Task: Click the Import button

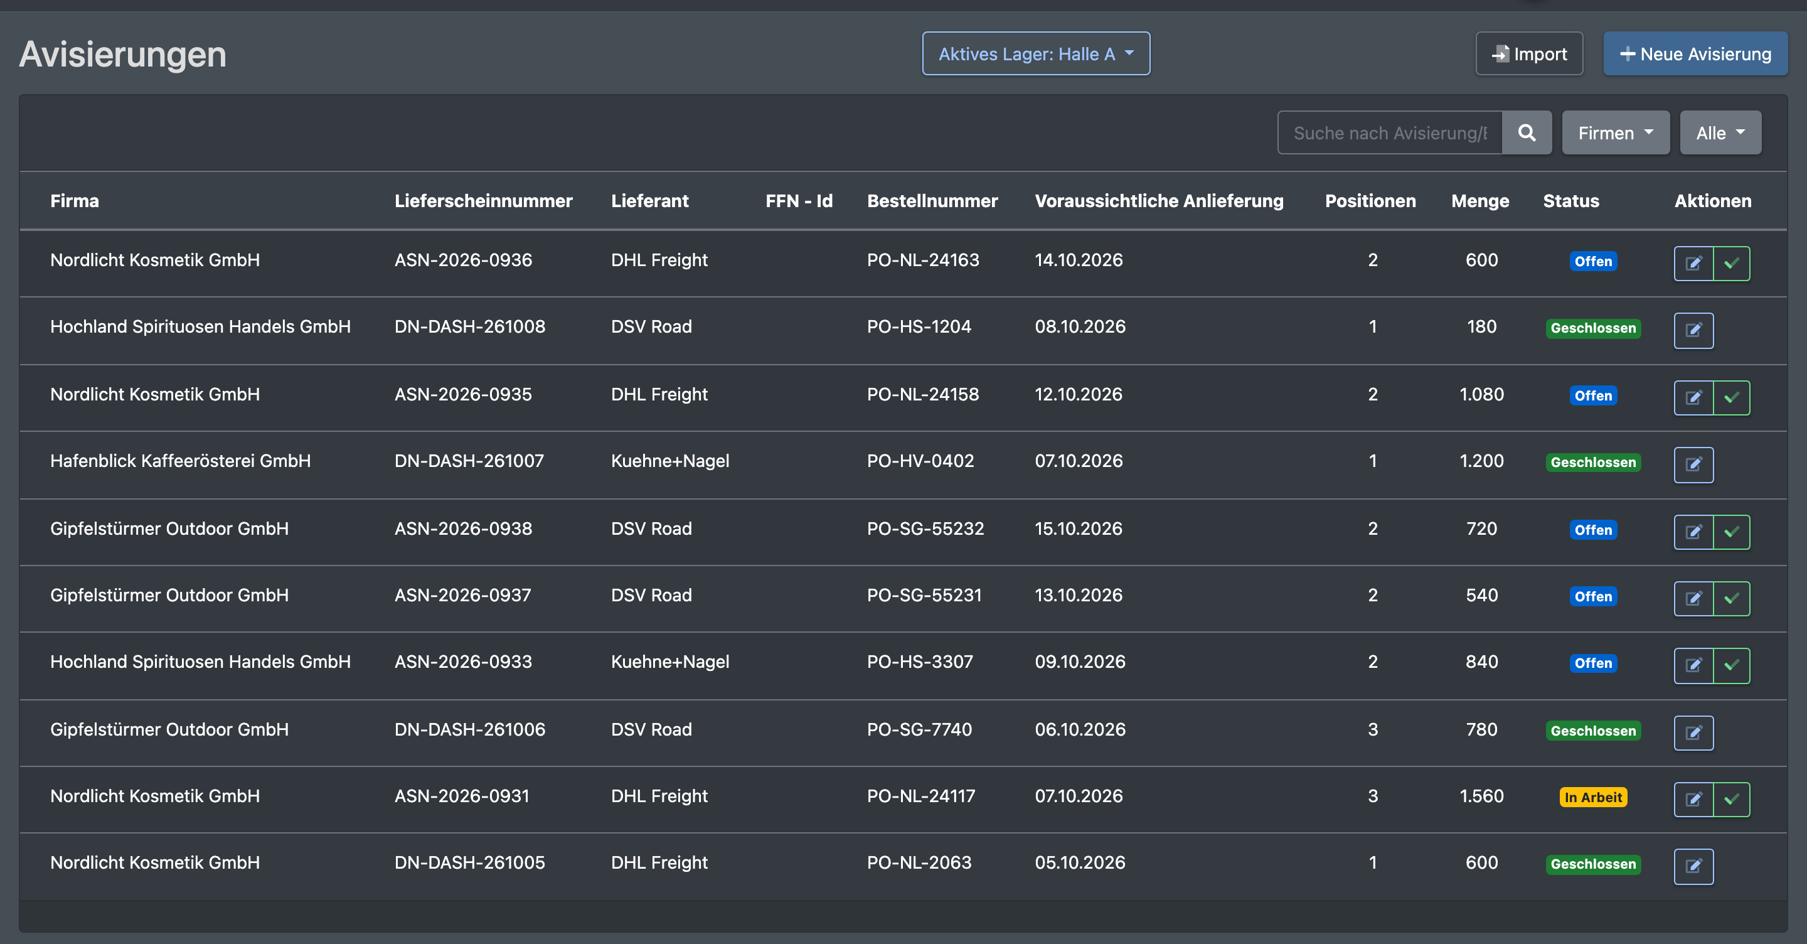Action: tap(1529, 54)
